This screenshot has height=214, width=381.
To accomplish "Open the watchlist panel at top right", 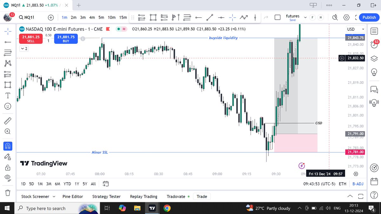I will 374,31.
